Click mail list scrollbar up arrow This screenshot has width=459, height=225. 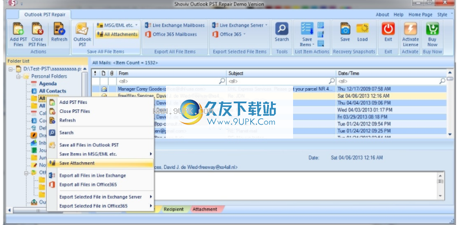[450, 72]
